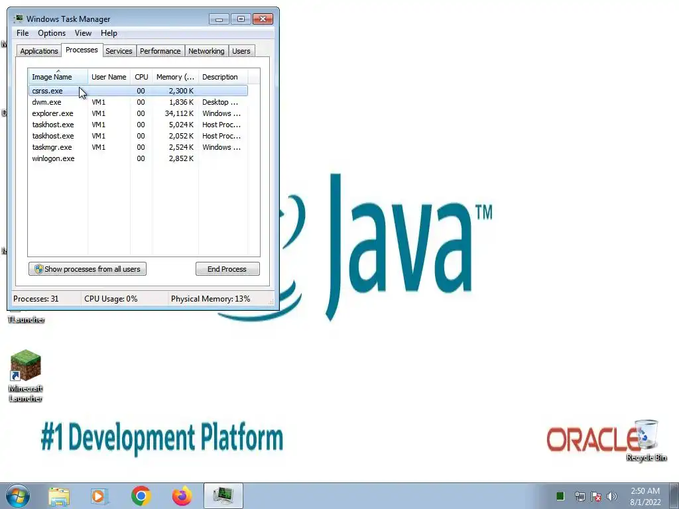Viewport: 679px width, 509px height.
Task: Select the taskmgr.exe process row
Action: pyautogui.click(x=138, y=147)
